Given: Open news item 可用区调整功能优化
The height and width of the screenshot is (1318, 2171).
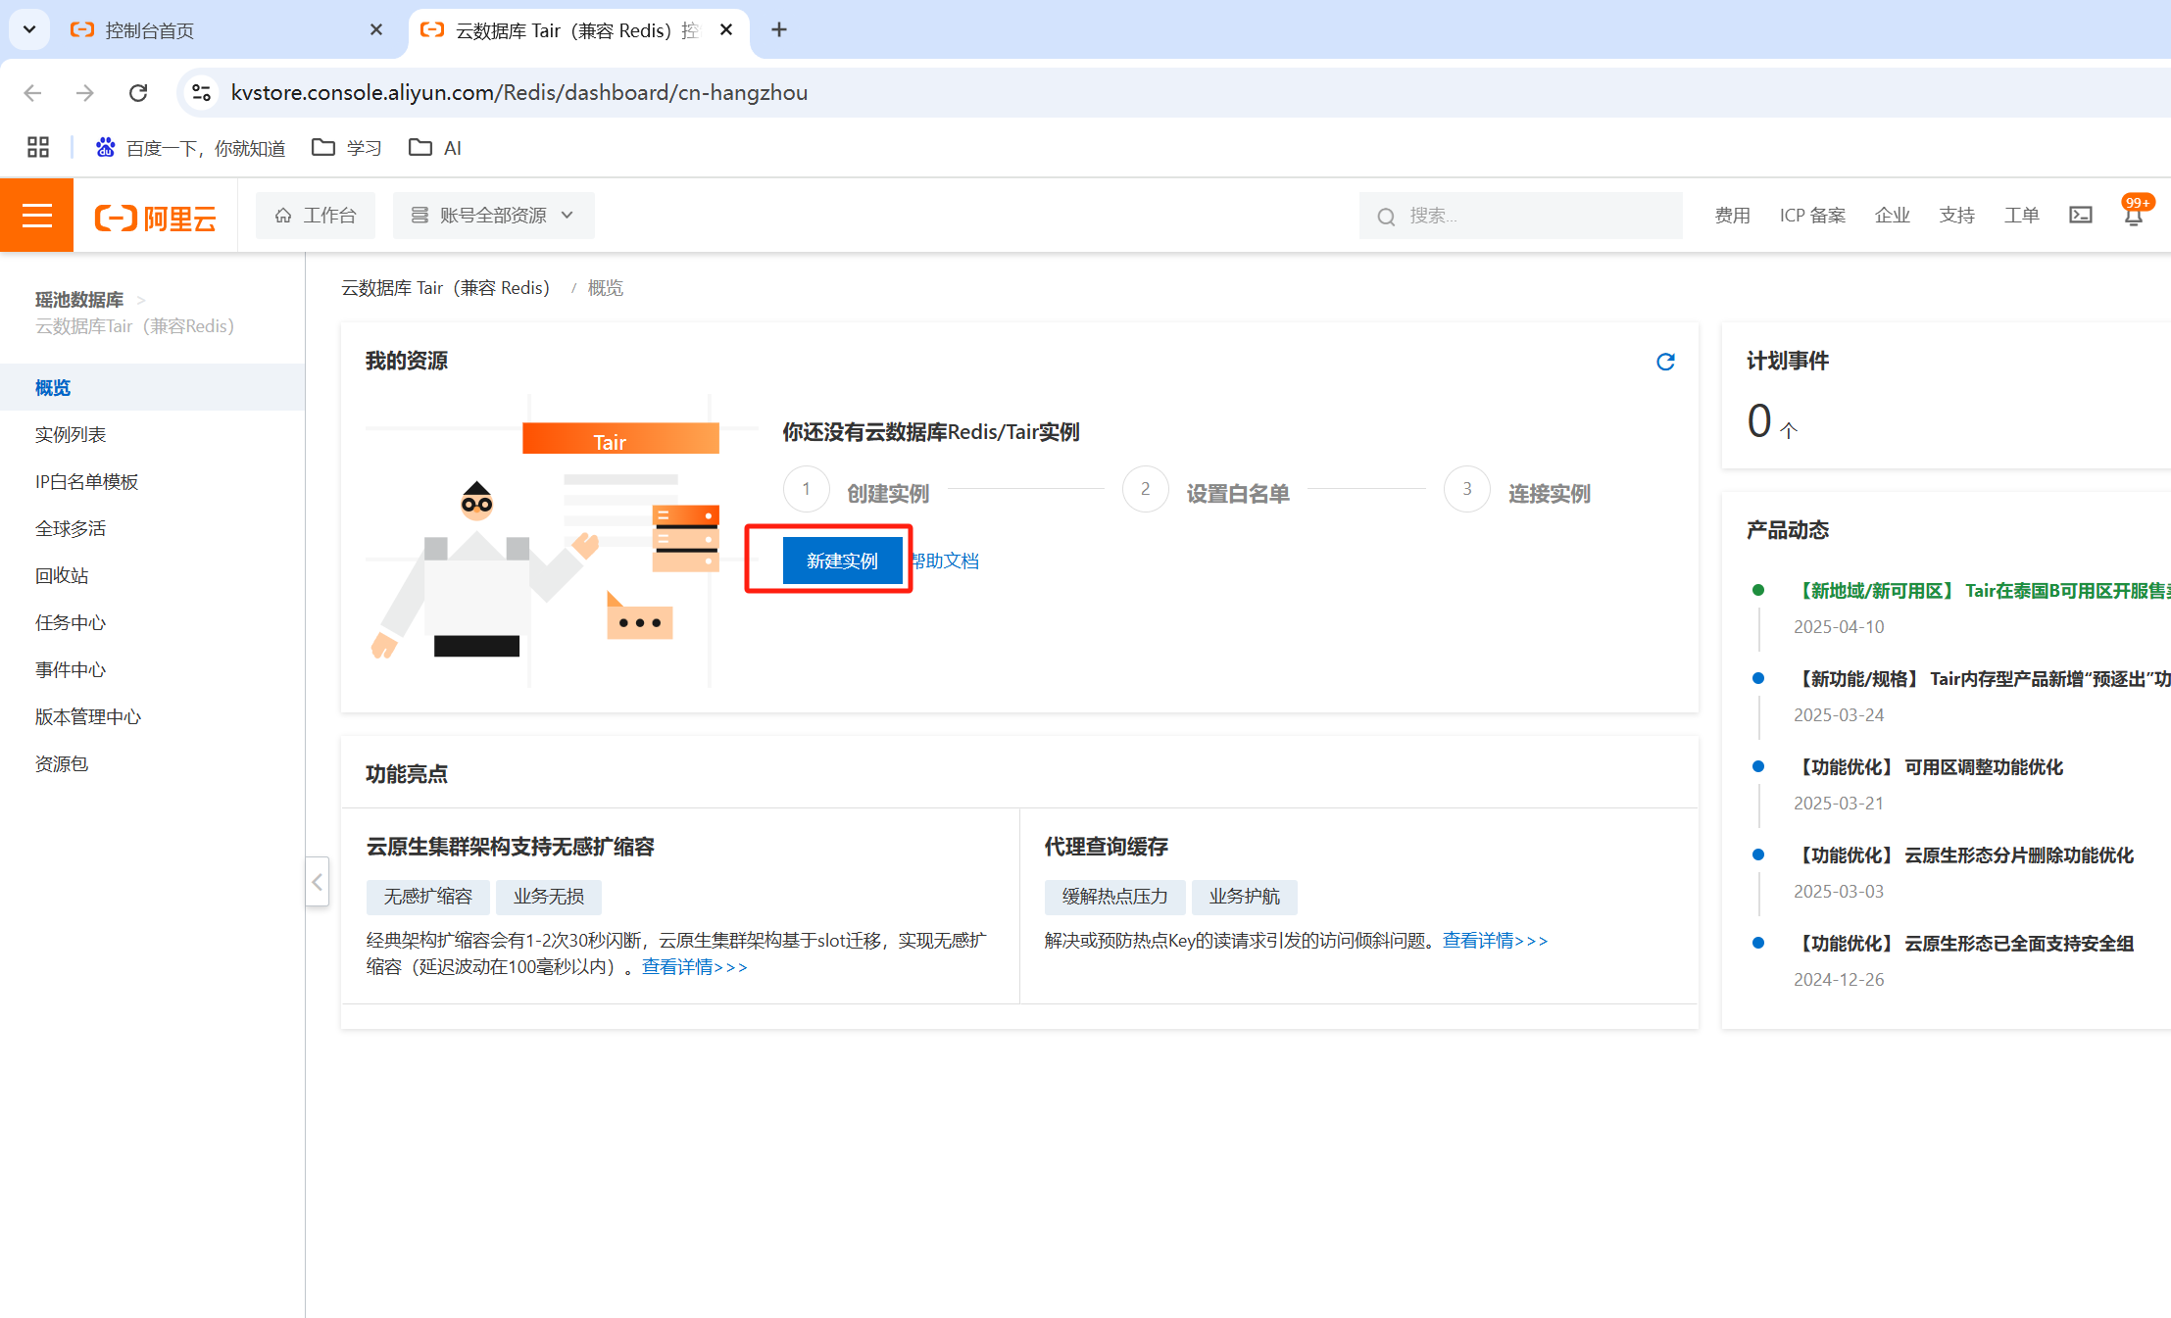Looking at the screenshot, I should tap(1929, 767).
